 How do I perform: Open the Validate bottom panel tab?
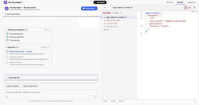pyautogui.click(x=113, y=101)
